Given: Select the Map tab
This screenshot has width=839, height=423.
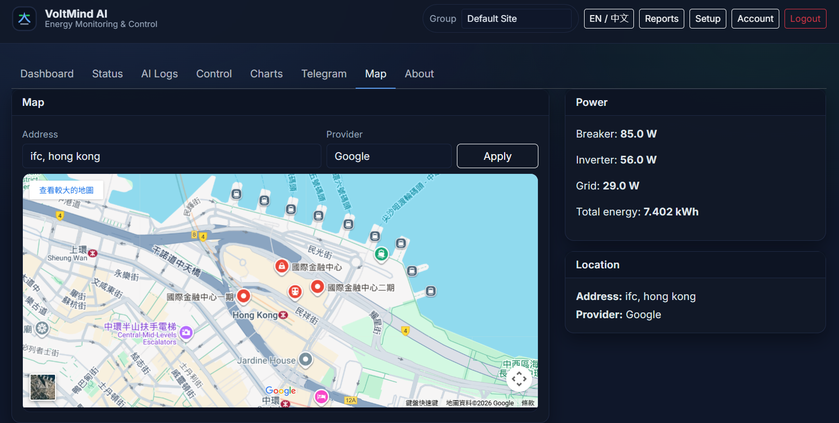Looking at the screenshot, I should [x=375, y=74].
